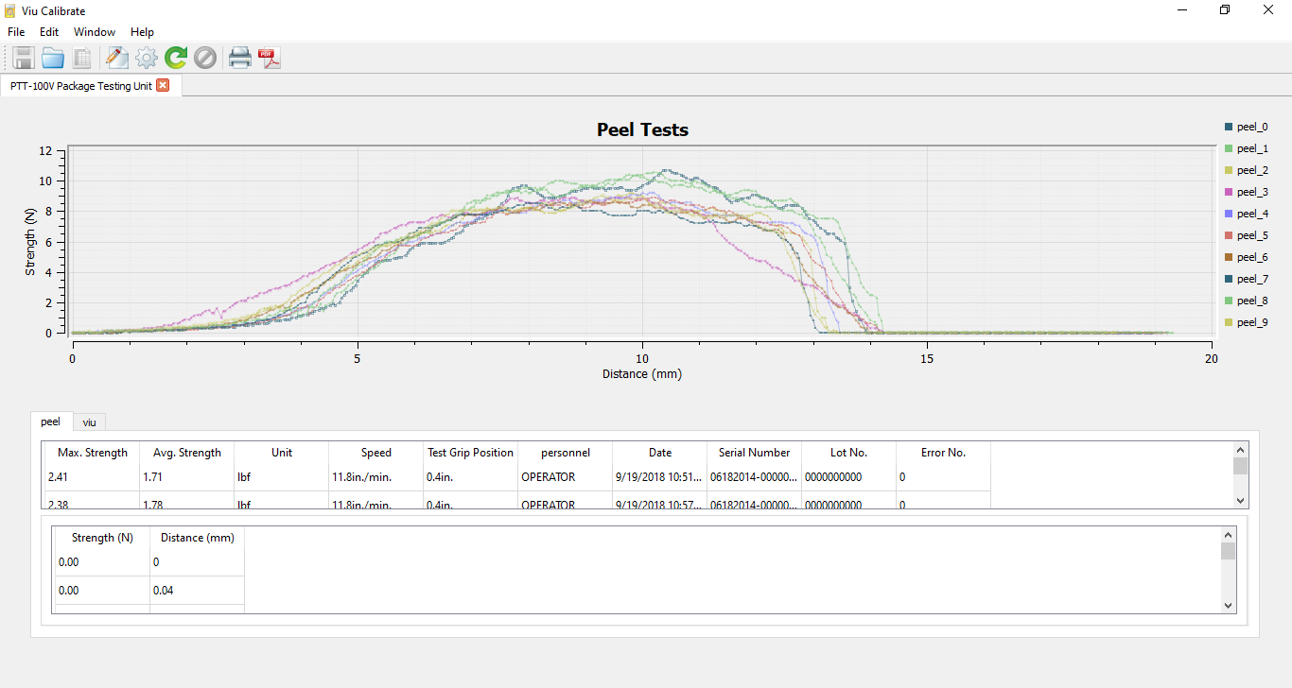Select the peel tab
Image resolution: width=1292 pixels, height=688 pixels.
pyautogui.click(x=50, y=421)
